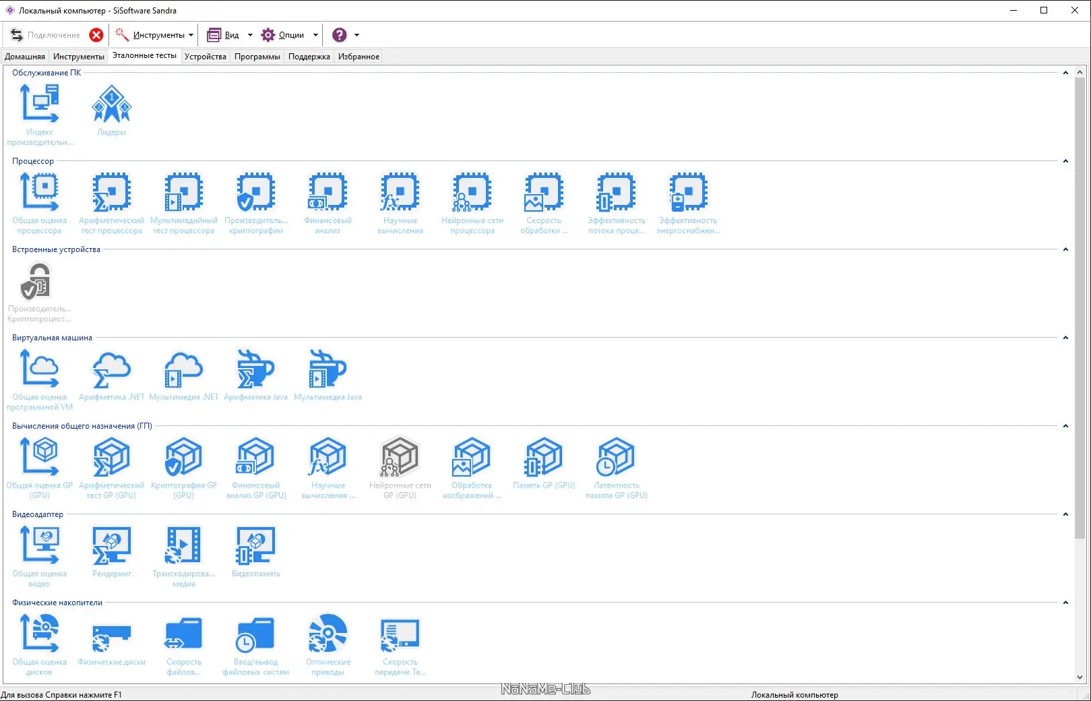Viewport: 1091px width, 701px height.
Task: Expand the Опции dropdown arrow
Action: [x=315, y=34]
